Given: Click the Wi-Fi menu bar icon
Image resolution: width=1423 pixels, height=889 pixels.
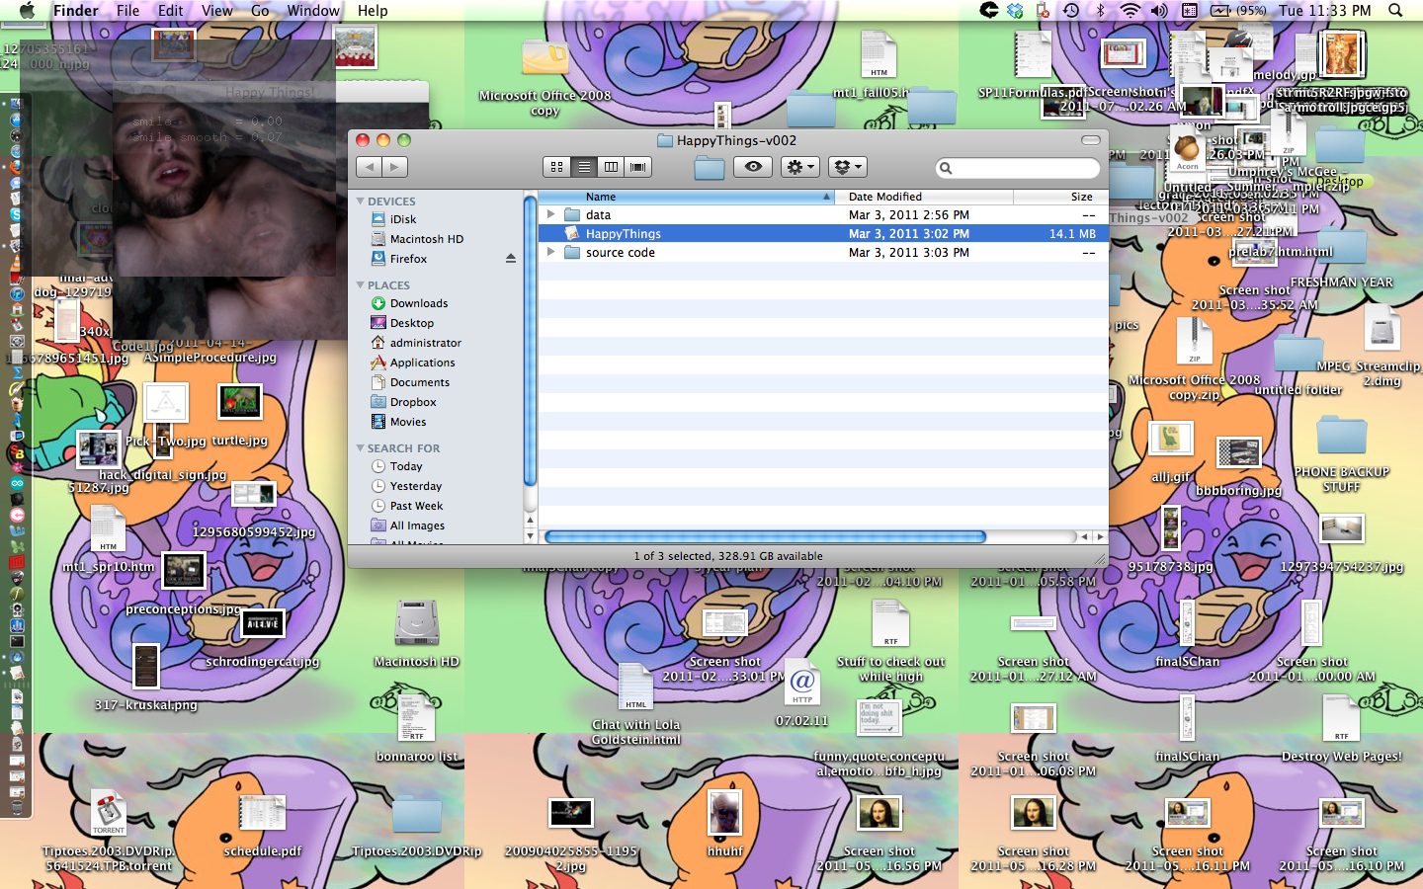Looking at the screenshot, I should click(1130, 10).
